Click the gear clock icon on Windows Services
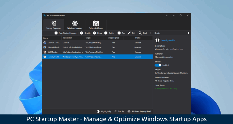 75,23
